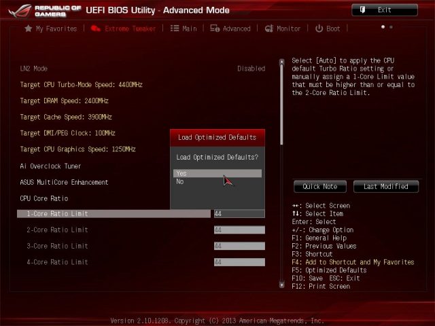Click the F12: Print Screen hint
The image size is (435, 326).
[x=321, y=286]
